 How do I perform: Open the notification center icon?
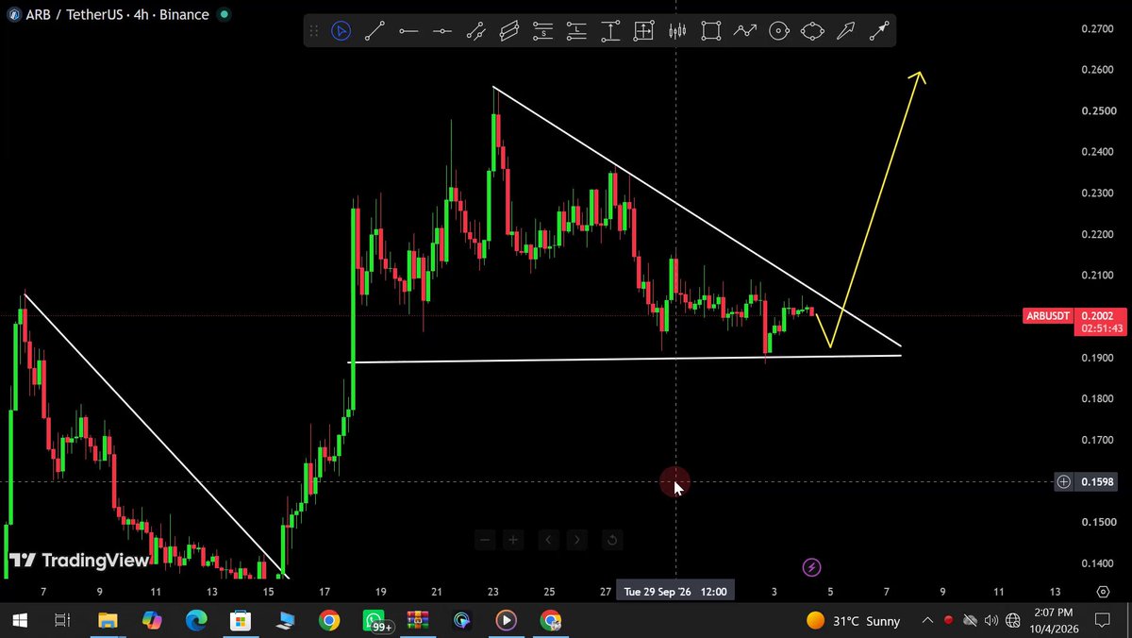point(1102,620)
